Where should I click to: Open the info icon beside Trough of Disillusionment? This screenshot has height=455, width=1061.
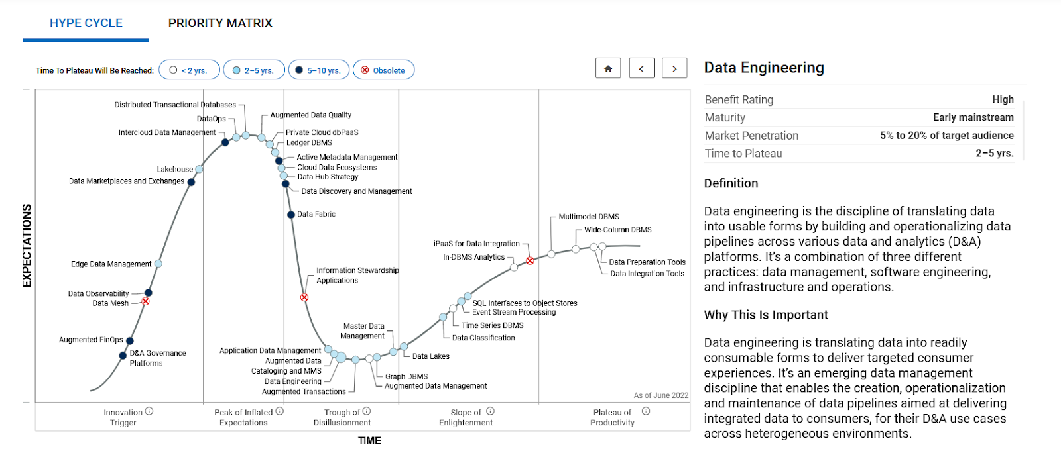[x=366, y=411]
